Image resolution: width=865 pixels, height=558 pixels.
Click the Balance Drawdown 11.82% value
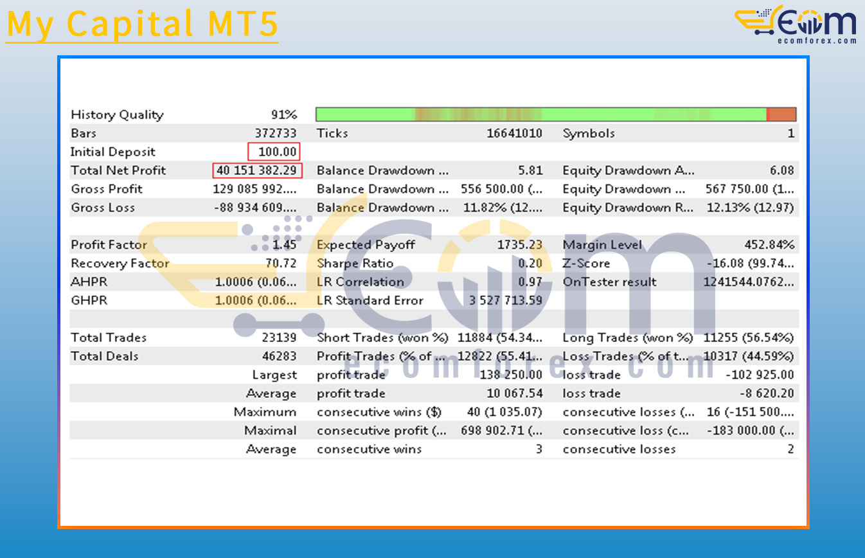pos(503,208)
